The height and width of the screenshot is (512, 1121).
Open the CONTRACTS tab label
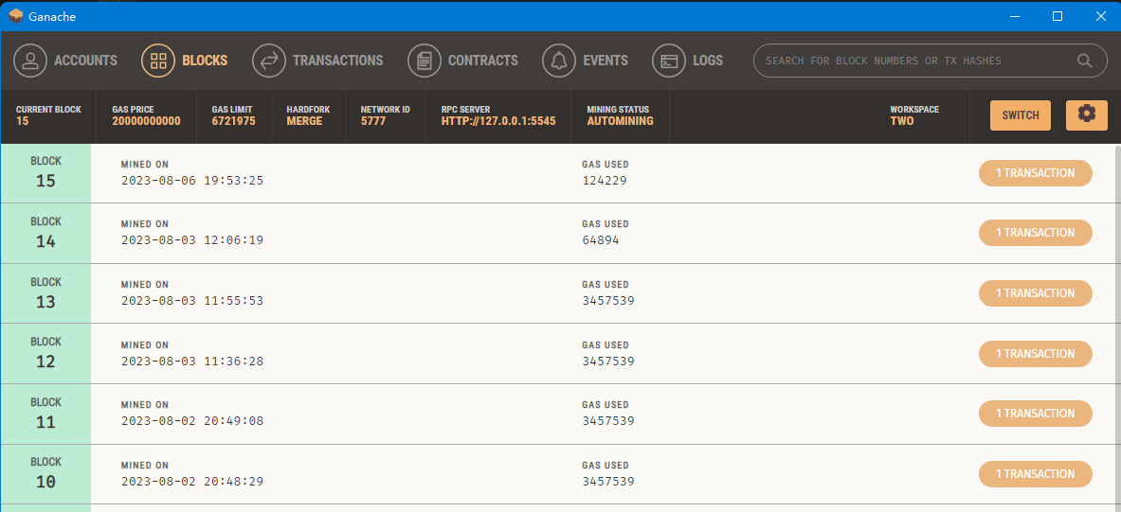[483, 61]
